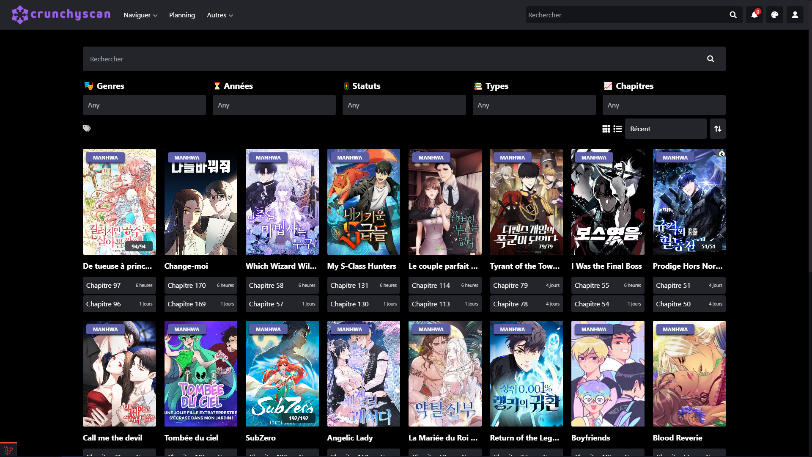Open the user account icon
The width and height of the screenshot is (812, 457).
point(795,15)
